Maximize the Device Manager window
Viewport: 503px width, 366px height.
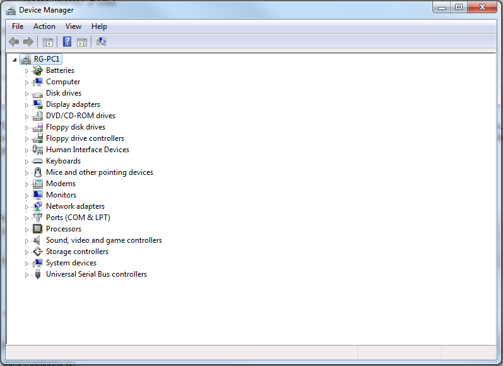pos(459,8)
